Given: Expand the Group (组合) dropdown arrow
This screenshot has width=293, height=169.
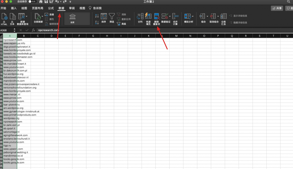Looking at the screenshot, I should click(207, 16).
